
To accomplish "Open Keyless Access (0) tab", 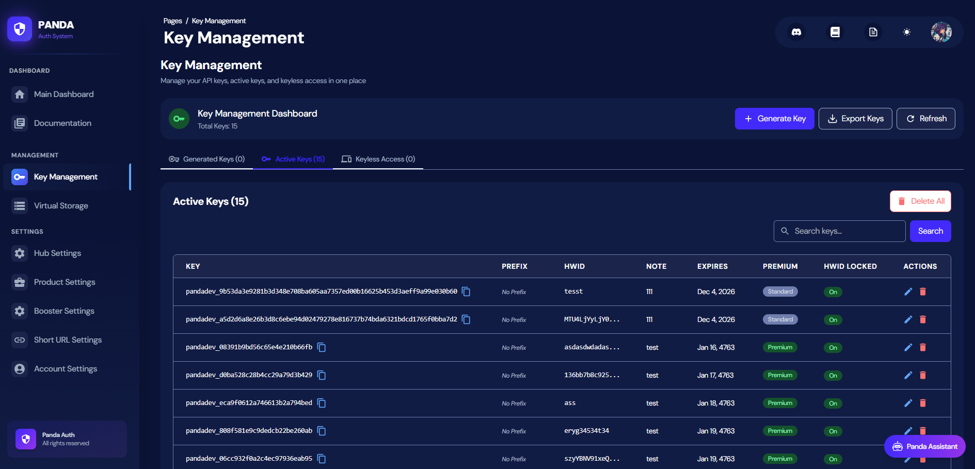I will pos(378,159).
